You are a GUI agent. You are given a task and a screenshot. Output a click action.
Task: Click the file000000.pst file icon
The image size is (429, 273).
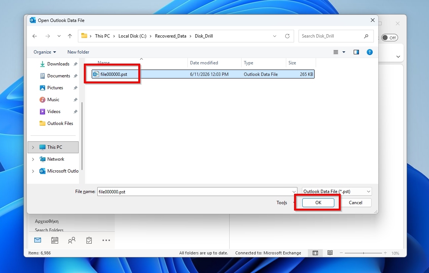coord(96,74)
